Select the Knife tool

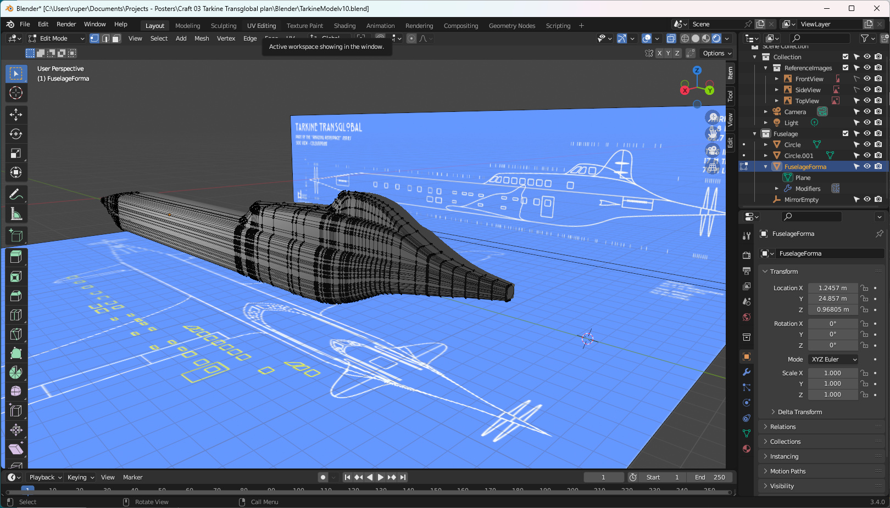click(x=16, y=334)
